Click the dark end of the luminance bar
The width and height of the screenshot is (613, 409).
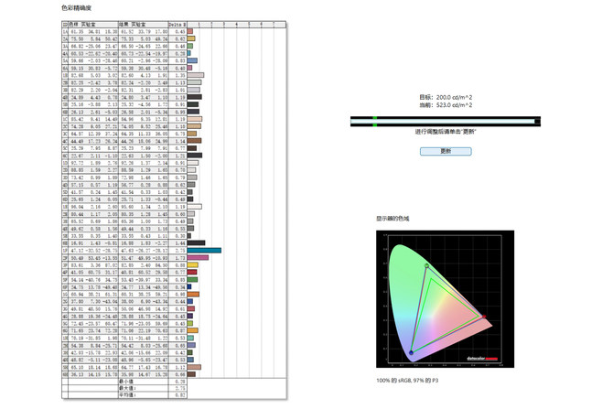pyautogui.click(x=538, y=121)
